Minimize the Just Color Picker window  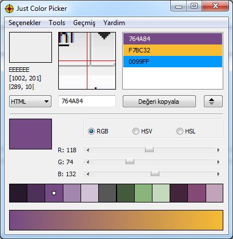[179, 6]
